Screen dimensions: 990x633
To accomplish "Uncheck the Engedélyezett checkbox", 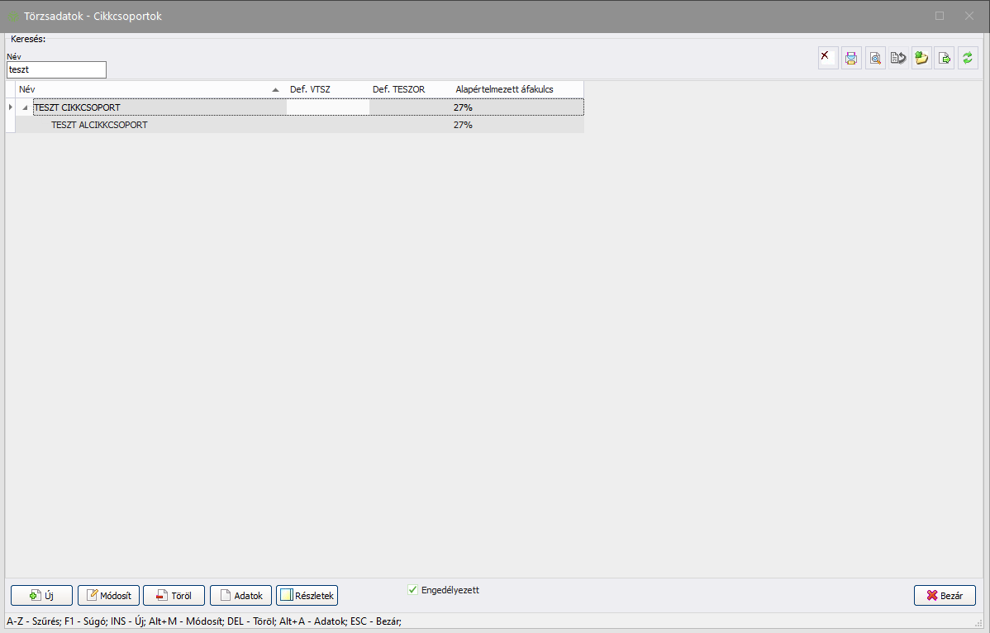I will click(413, 590).
